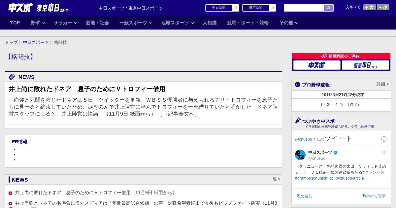Expand the その他 dropdown chevron
The image size is (396, 208).
click(x=297, y=23)
